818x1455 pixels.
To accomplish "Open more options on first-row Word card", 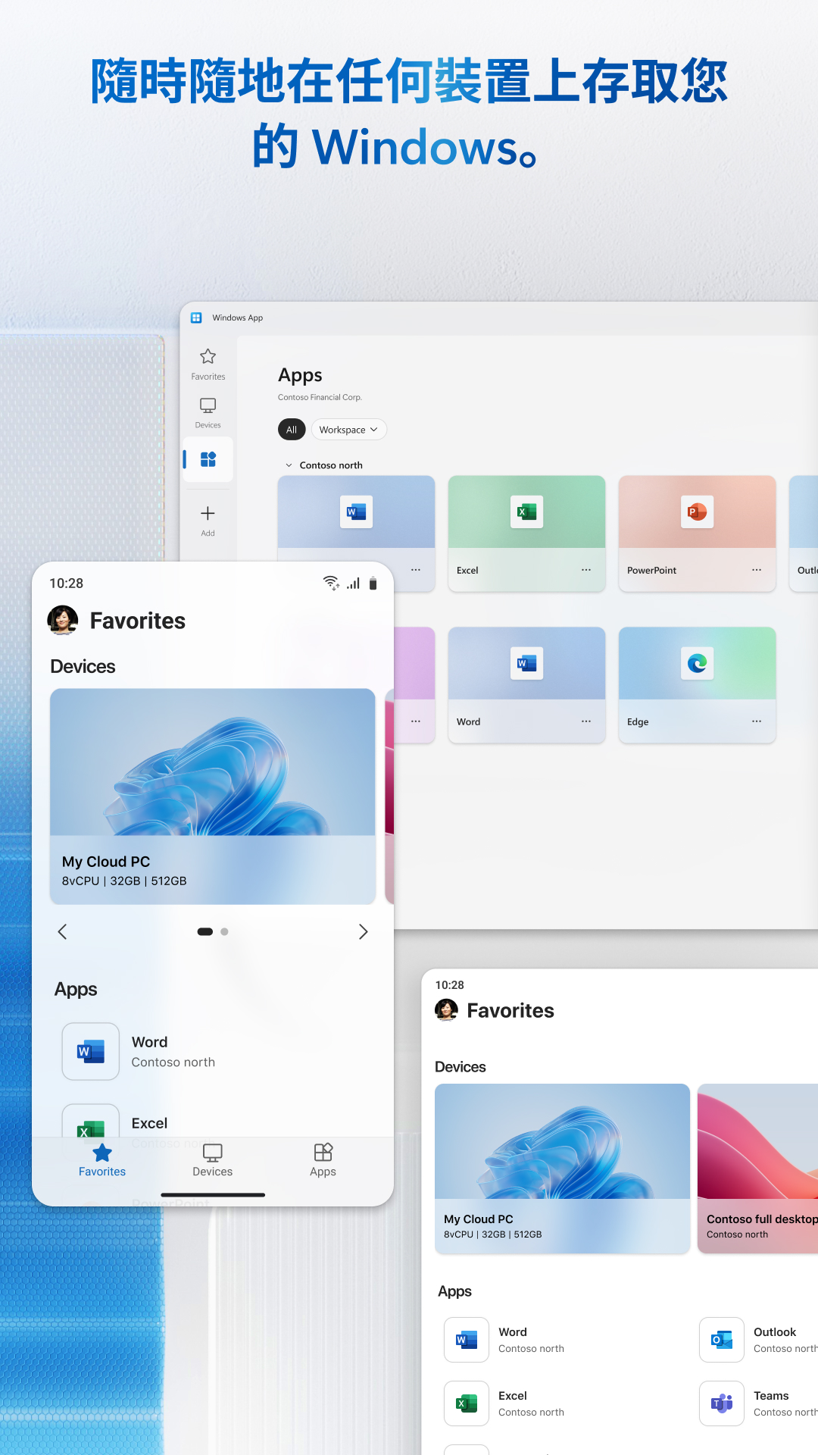I will pos(416,570).
